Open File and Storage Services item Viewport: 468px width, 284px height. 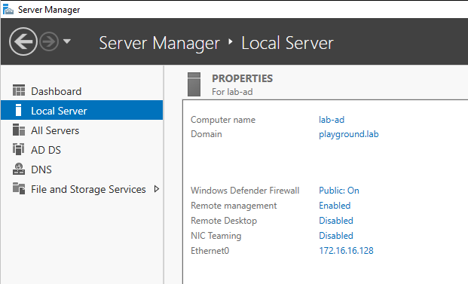coord(82,189)
